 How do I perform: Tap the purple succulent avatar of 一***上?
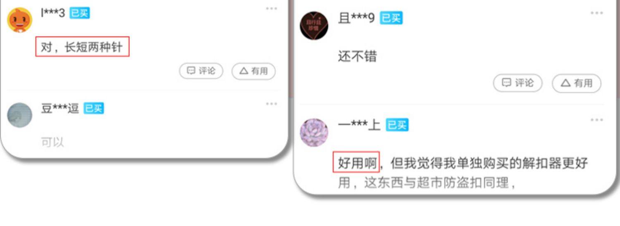point(314,133)
